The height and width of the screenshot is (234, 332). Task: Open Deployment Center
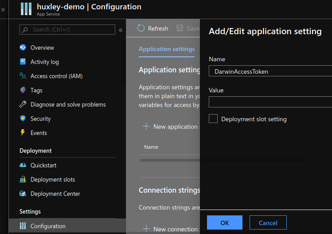pos(55,194)
